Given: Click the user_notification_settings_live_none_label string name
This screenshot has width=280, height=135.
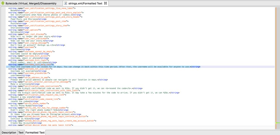Looking at the screenshot, I should (x=49, y=8).
